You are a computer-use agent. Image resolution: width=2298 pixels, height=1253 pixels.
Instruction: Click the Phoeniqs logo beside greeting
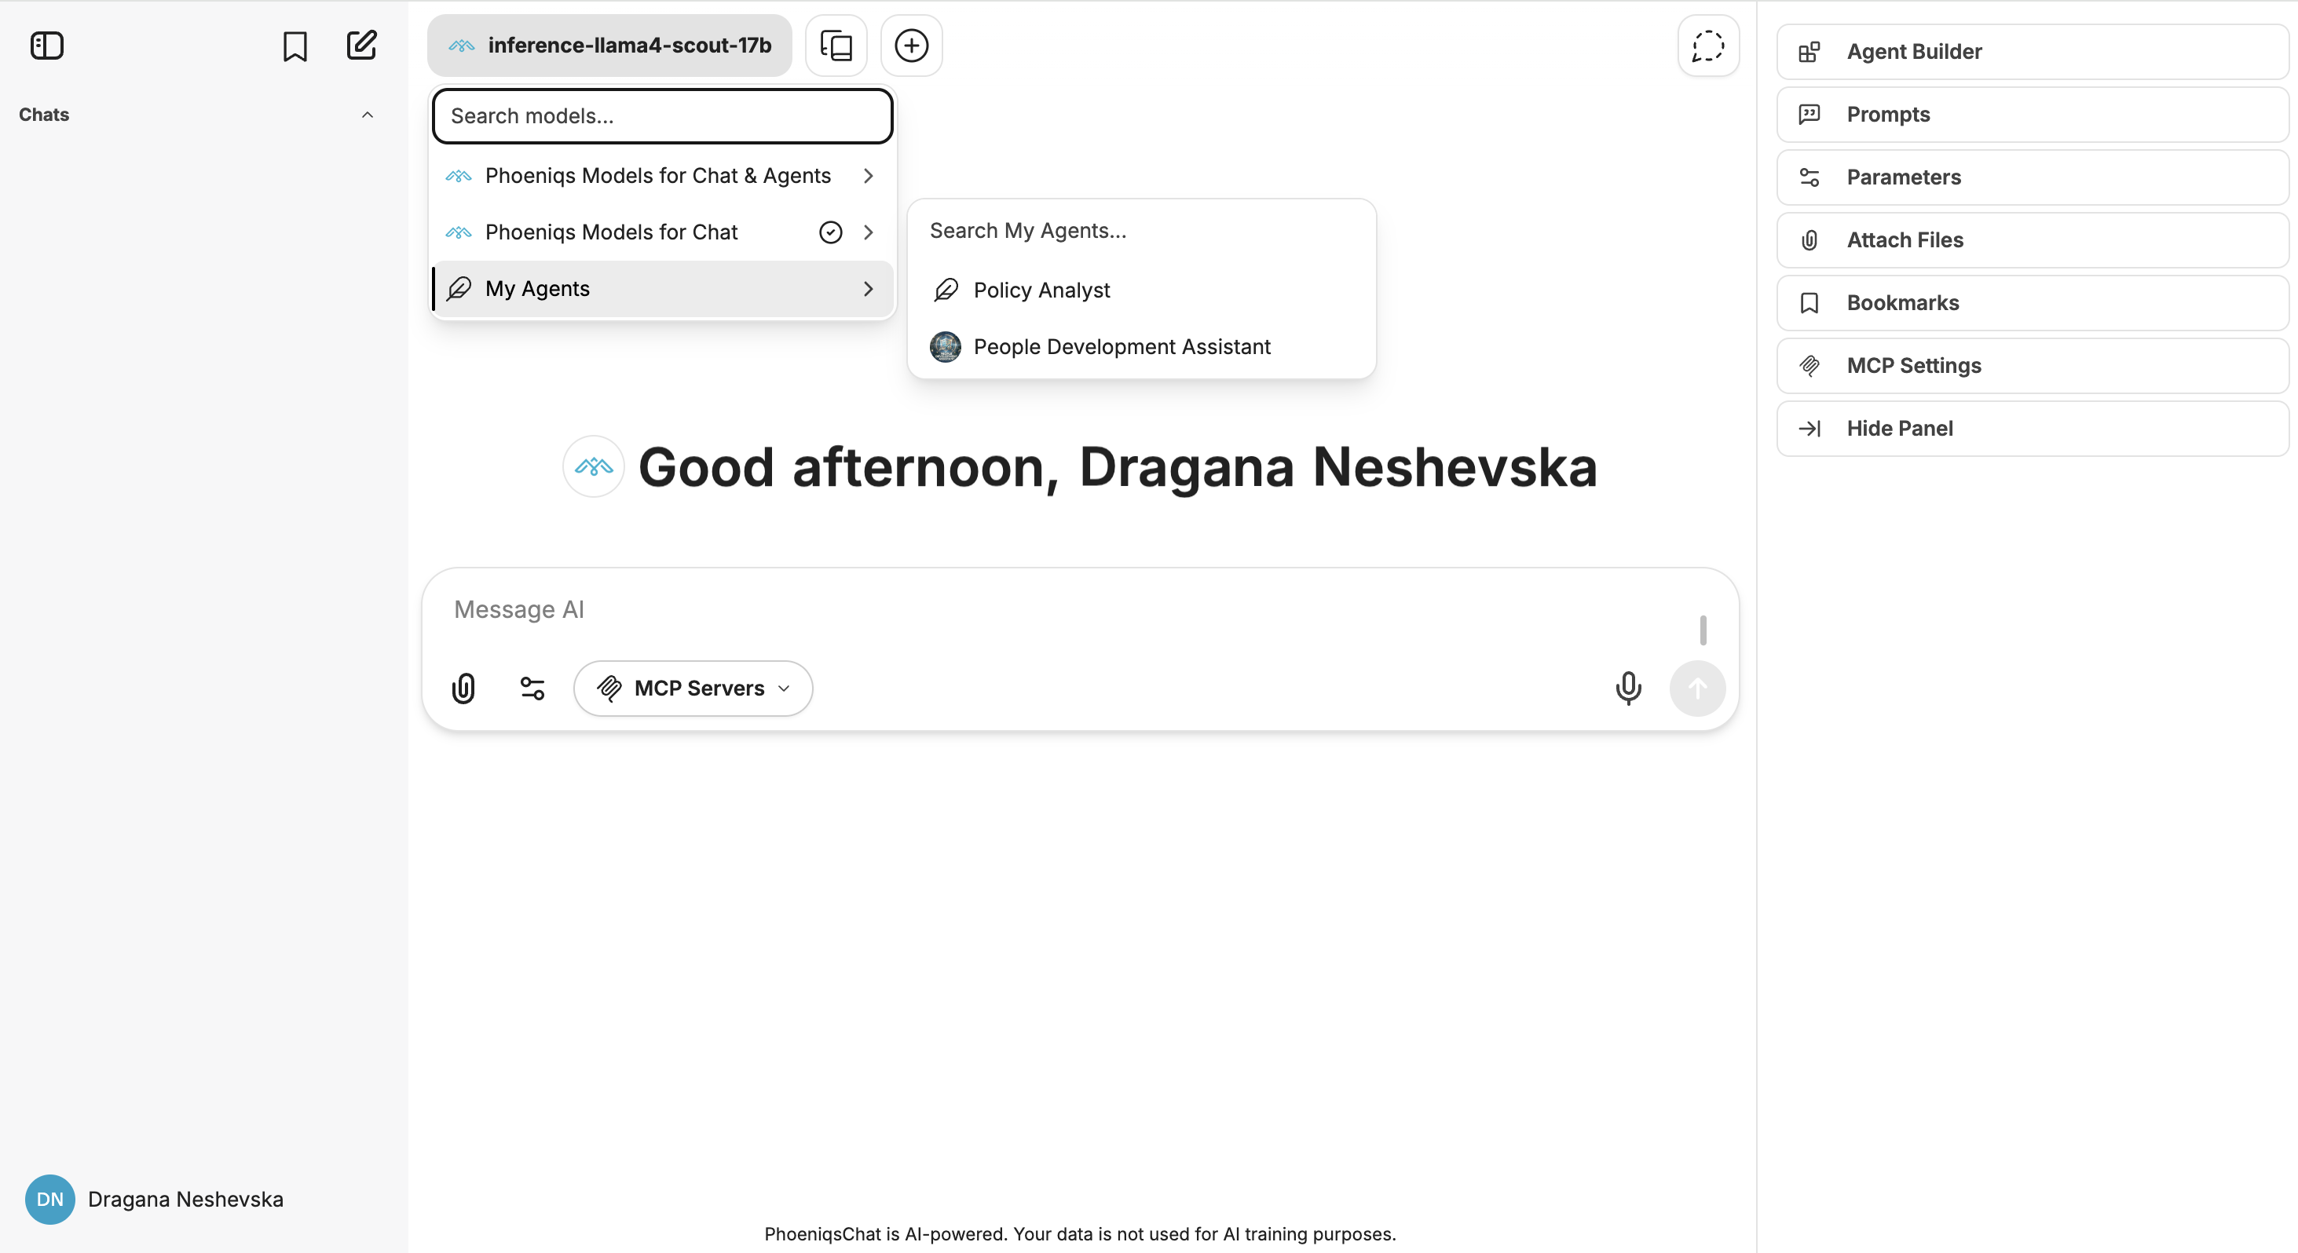pyautogui.click(x=593, y=466)
